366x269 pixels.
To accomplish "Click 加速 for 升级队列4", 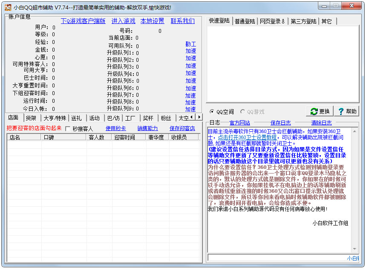I will click(191, 73).
